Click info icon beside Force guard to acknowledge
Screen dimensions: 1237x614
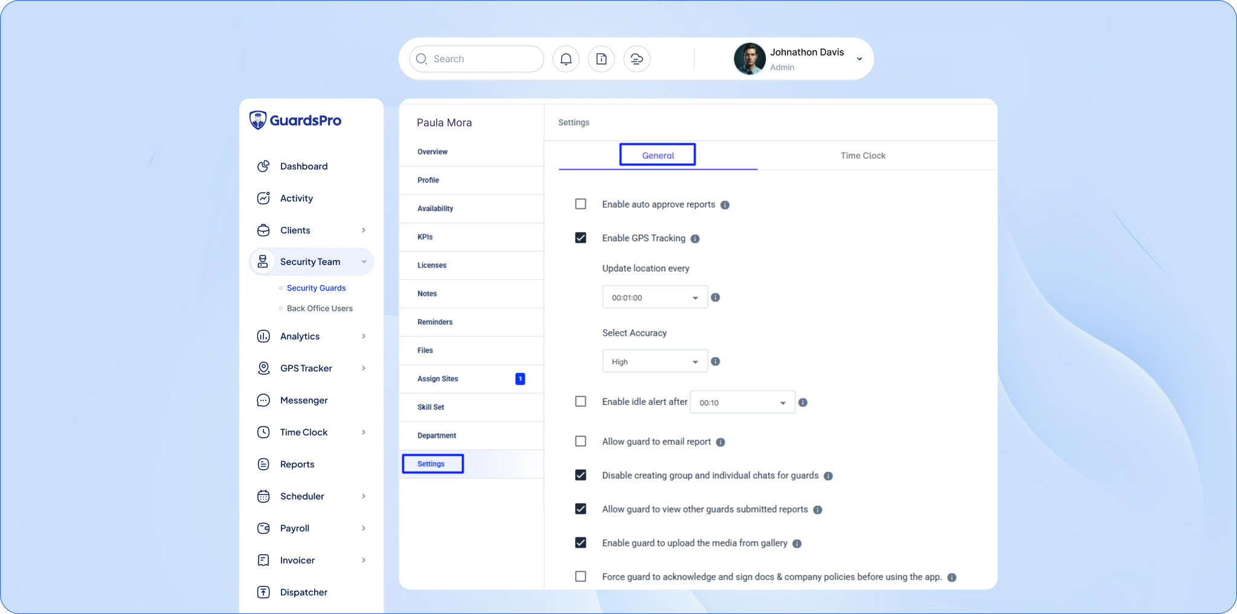pos(952,578)
